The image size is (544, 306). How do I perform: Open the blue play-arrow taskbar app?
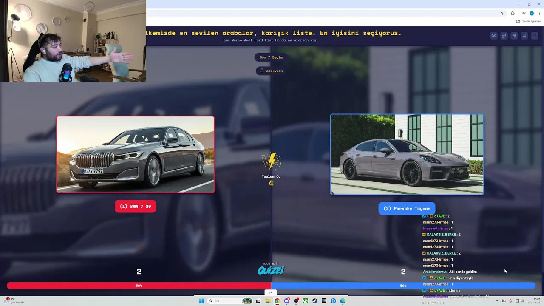pos(333,301)
